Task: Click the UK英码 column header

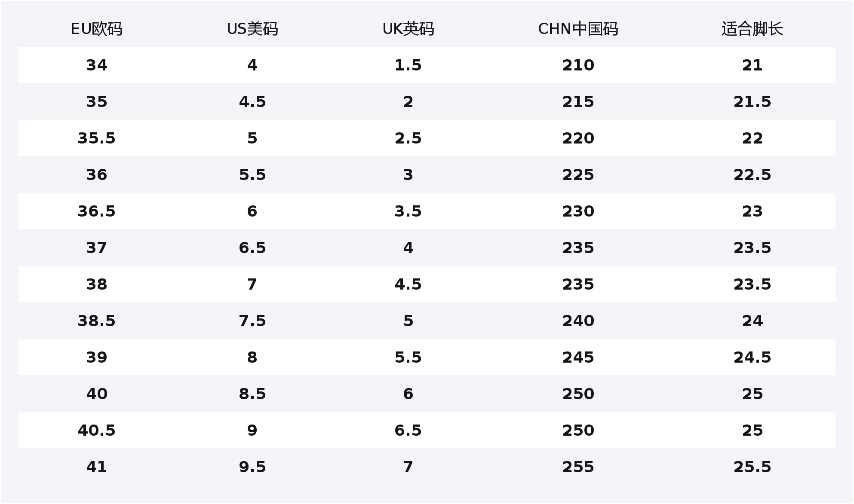Action: tap(408, 29)
